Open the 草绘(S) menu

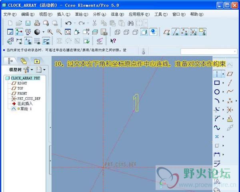click(x=82, y=14)
